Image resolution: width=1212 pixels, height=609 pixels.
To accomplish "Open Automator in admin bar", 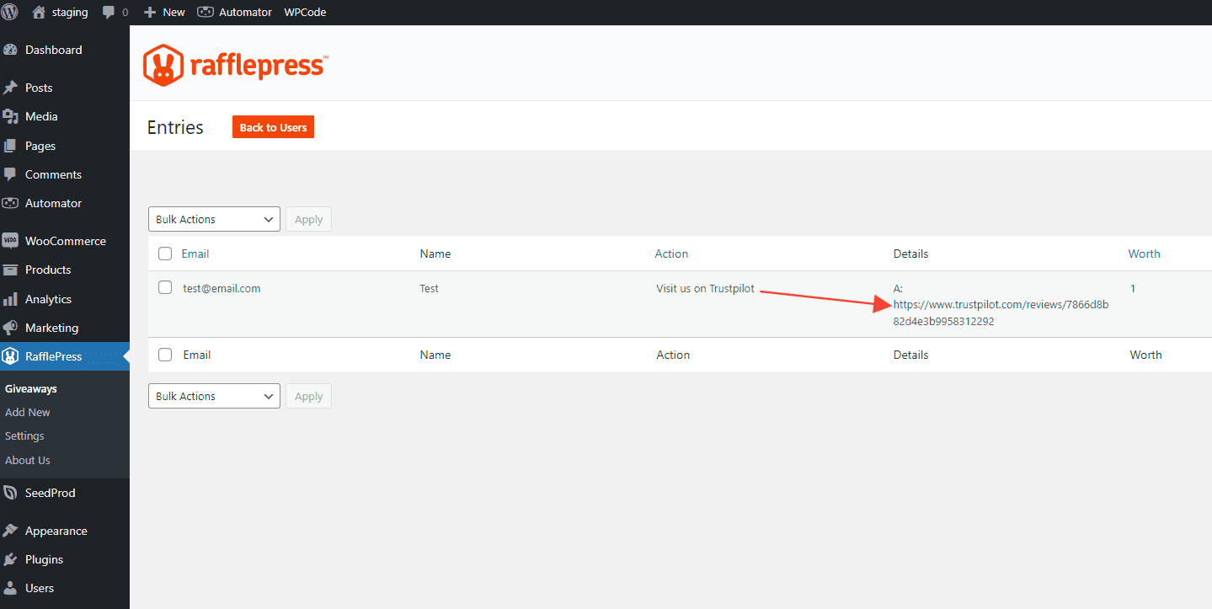I will (245, 13).
